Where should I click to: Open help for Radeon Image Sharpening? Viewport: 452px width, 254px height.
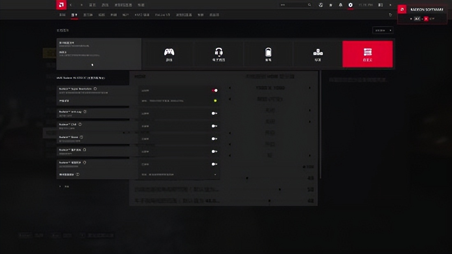85,150
